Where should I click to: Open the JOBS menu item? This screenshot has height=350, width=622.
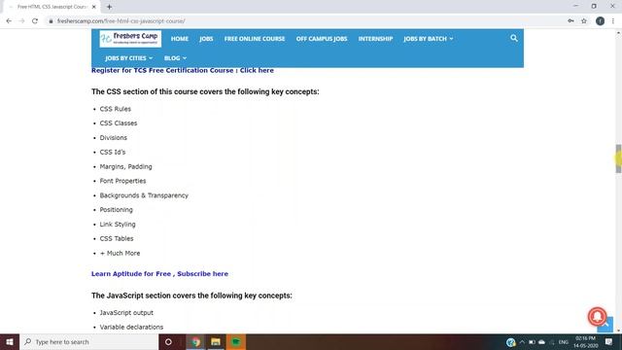pyautogui.click(x=206, y=39)
